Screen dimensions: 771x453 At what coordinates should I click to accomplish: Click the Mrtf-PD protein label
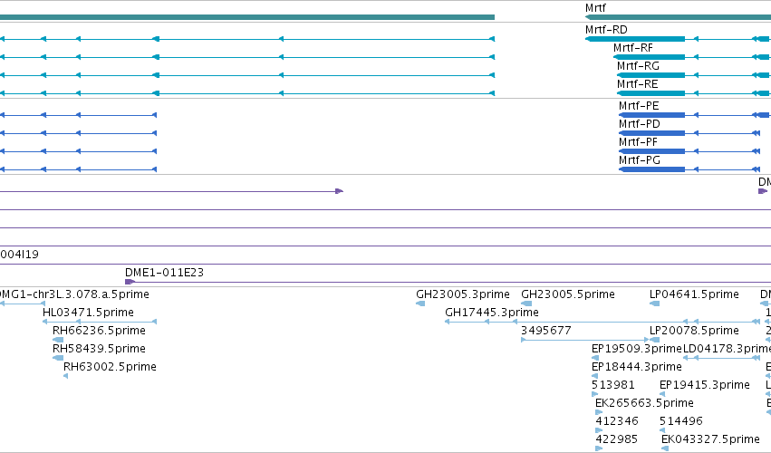640,124
